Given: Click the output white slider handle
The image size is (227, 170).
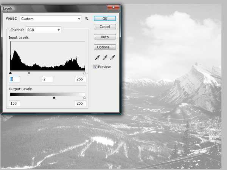Looking at the screenshot, I should click(84, 97).
